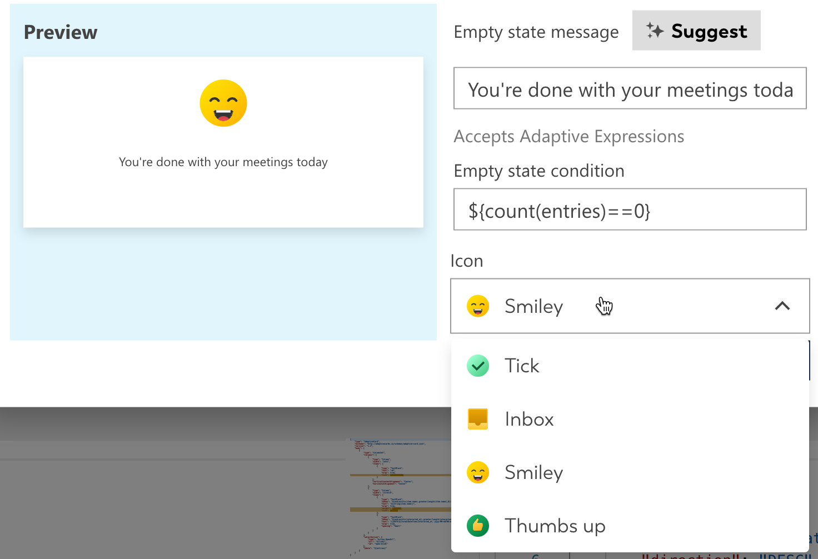The image size is (818, 559).
Task: Select the Inbox option label
Action: tap(529, 419)
